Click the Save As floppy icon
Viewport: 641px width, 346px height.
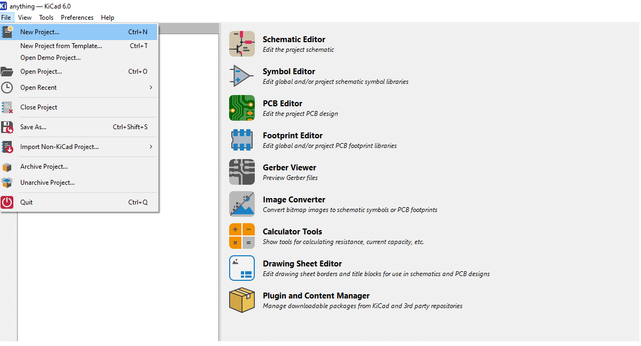click(x=7, y=127)
